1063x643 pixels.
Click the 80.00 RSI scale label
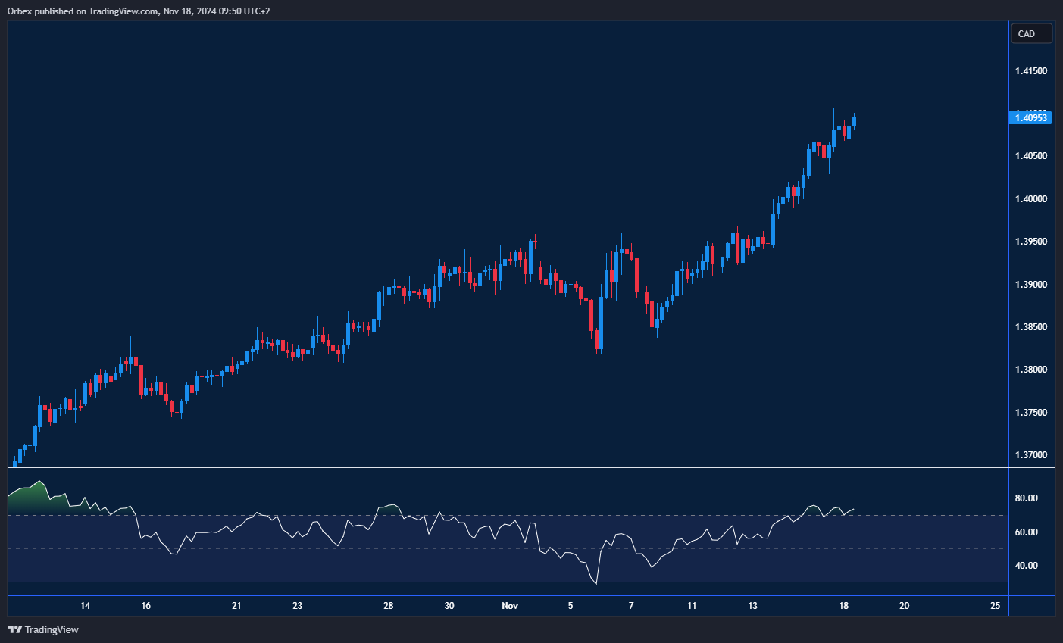[1027, 498]
